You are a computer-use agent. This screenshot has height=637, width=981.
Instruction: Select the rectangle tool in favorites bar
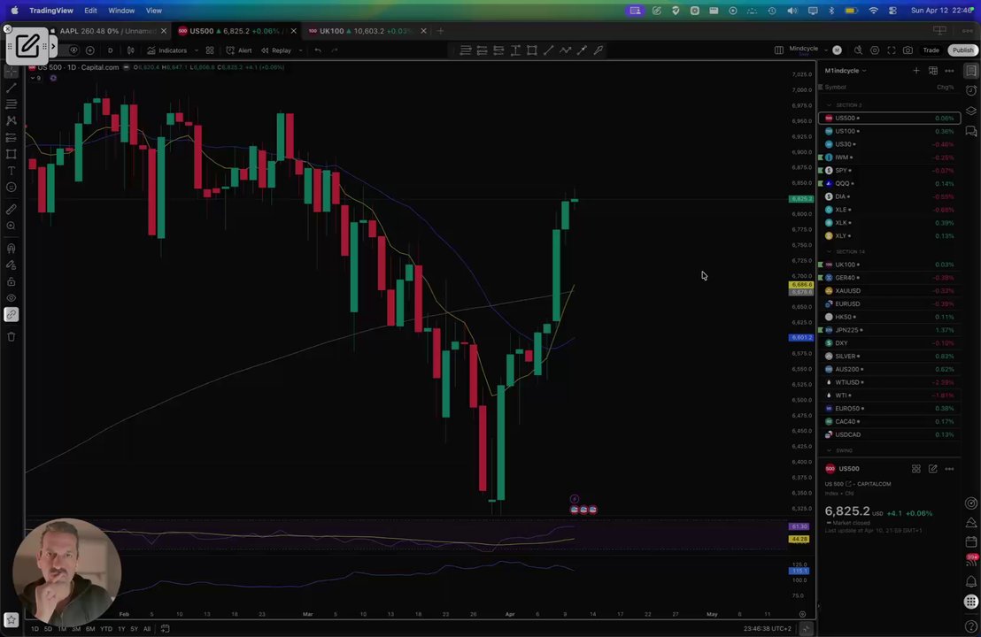[532, 50]
